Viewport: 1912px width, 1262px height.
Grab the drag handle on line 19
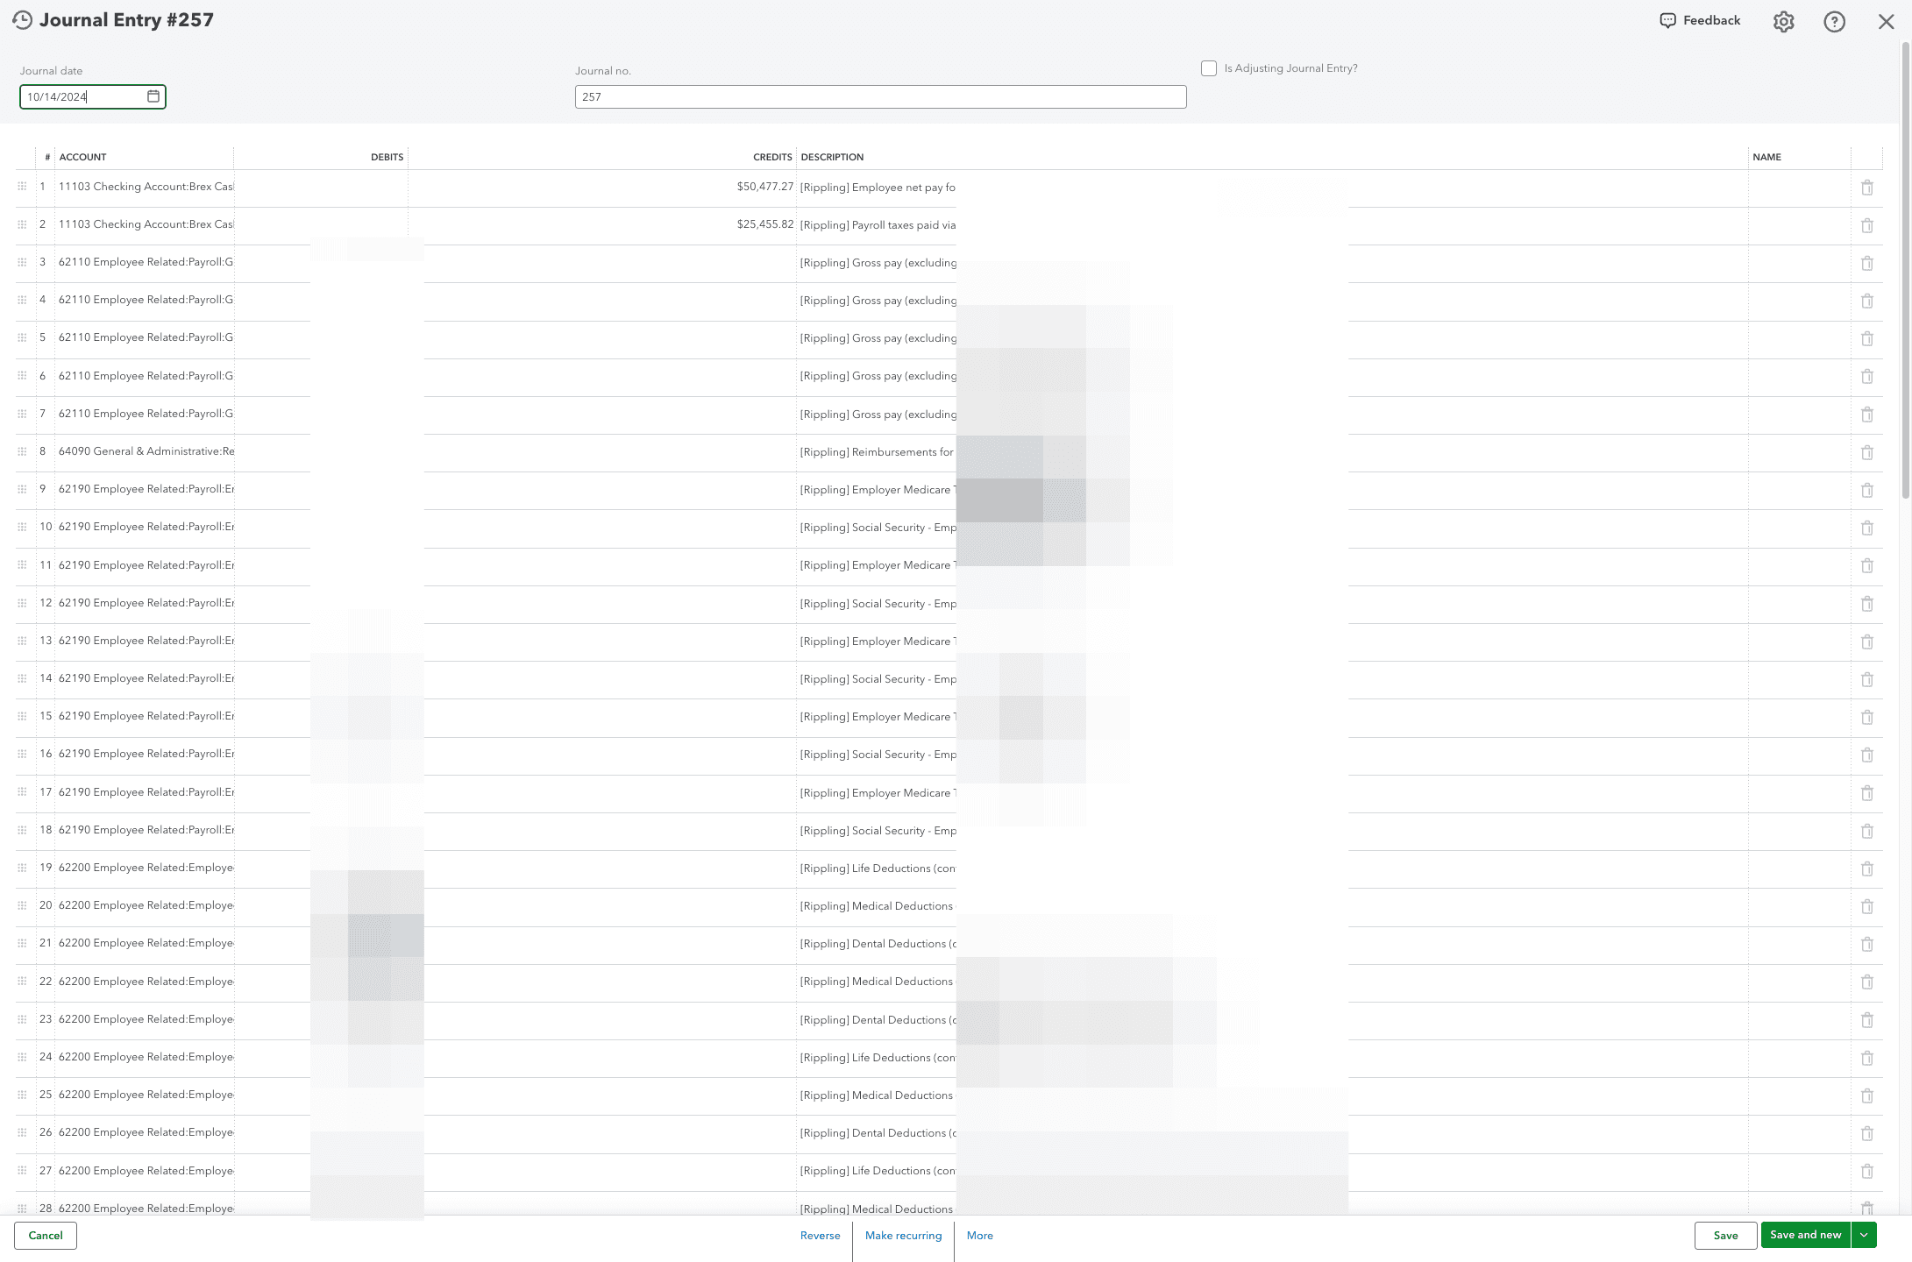click(22, 869)
